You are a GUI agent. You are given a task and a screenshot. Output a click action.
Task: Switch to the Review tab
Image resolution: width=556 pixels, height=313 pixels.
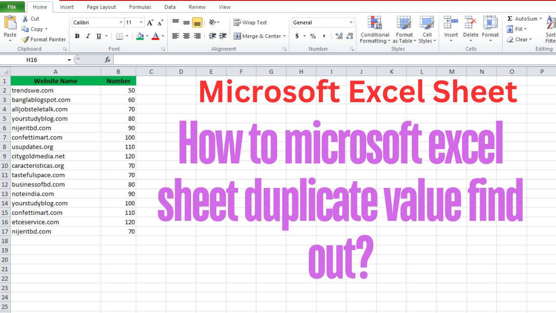coord(197,7)
